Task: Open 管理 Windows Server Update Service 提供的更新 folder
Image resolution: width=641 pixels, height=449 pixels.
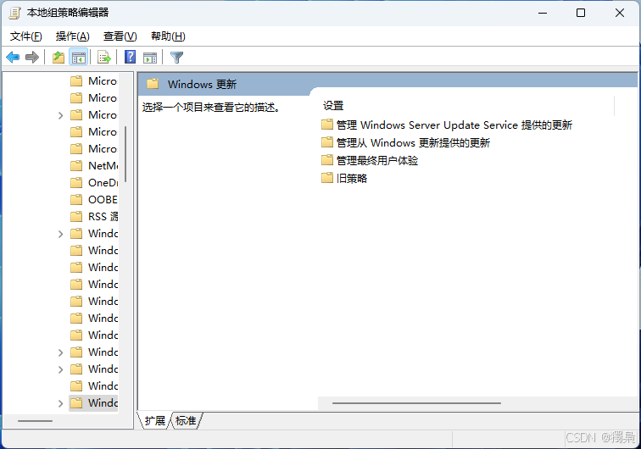Action: pos(446,125)
